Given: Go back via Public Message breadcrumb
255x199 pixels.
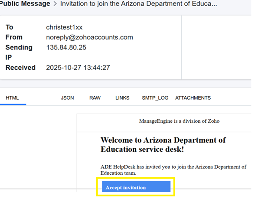Looking at the screenshot, I should point(25,3).
